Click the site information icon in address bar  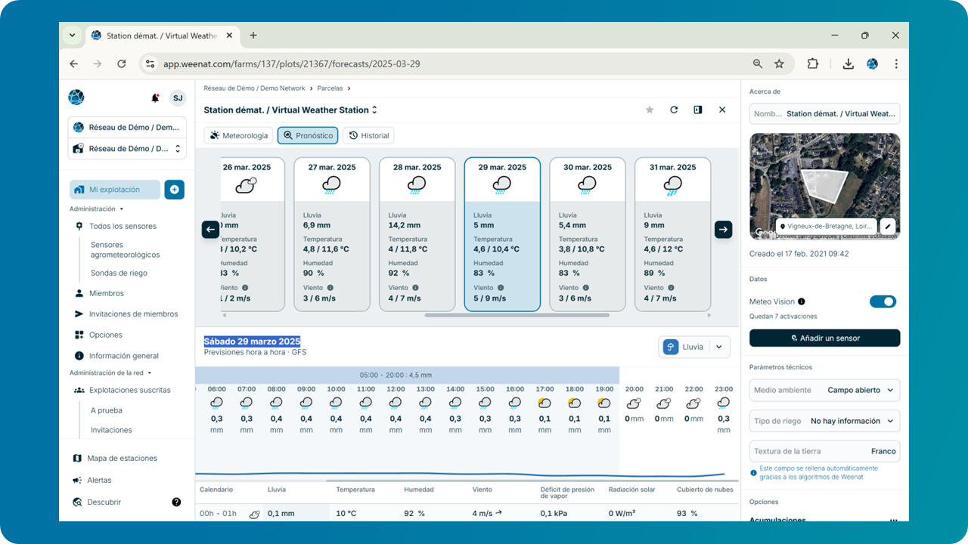[x=150, y=64]
